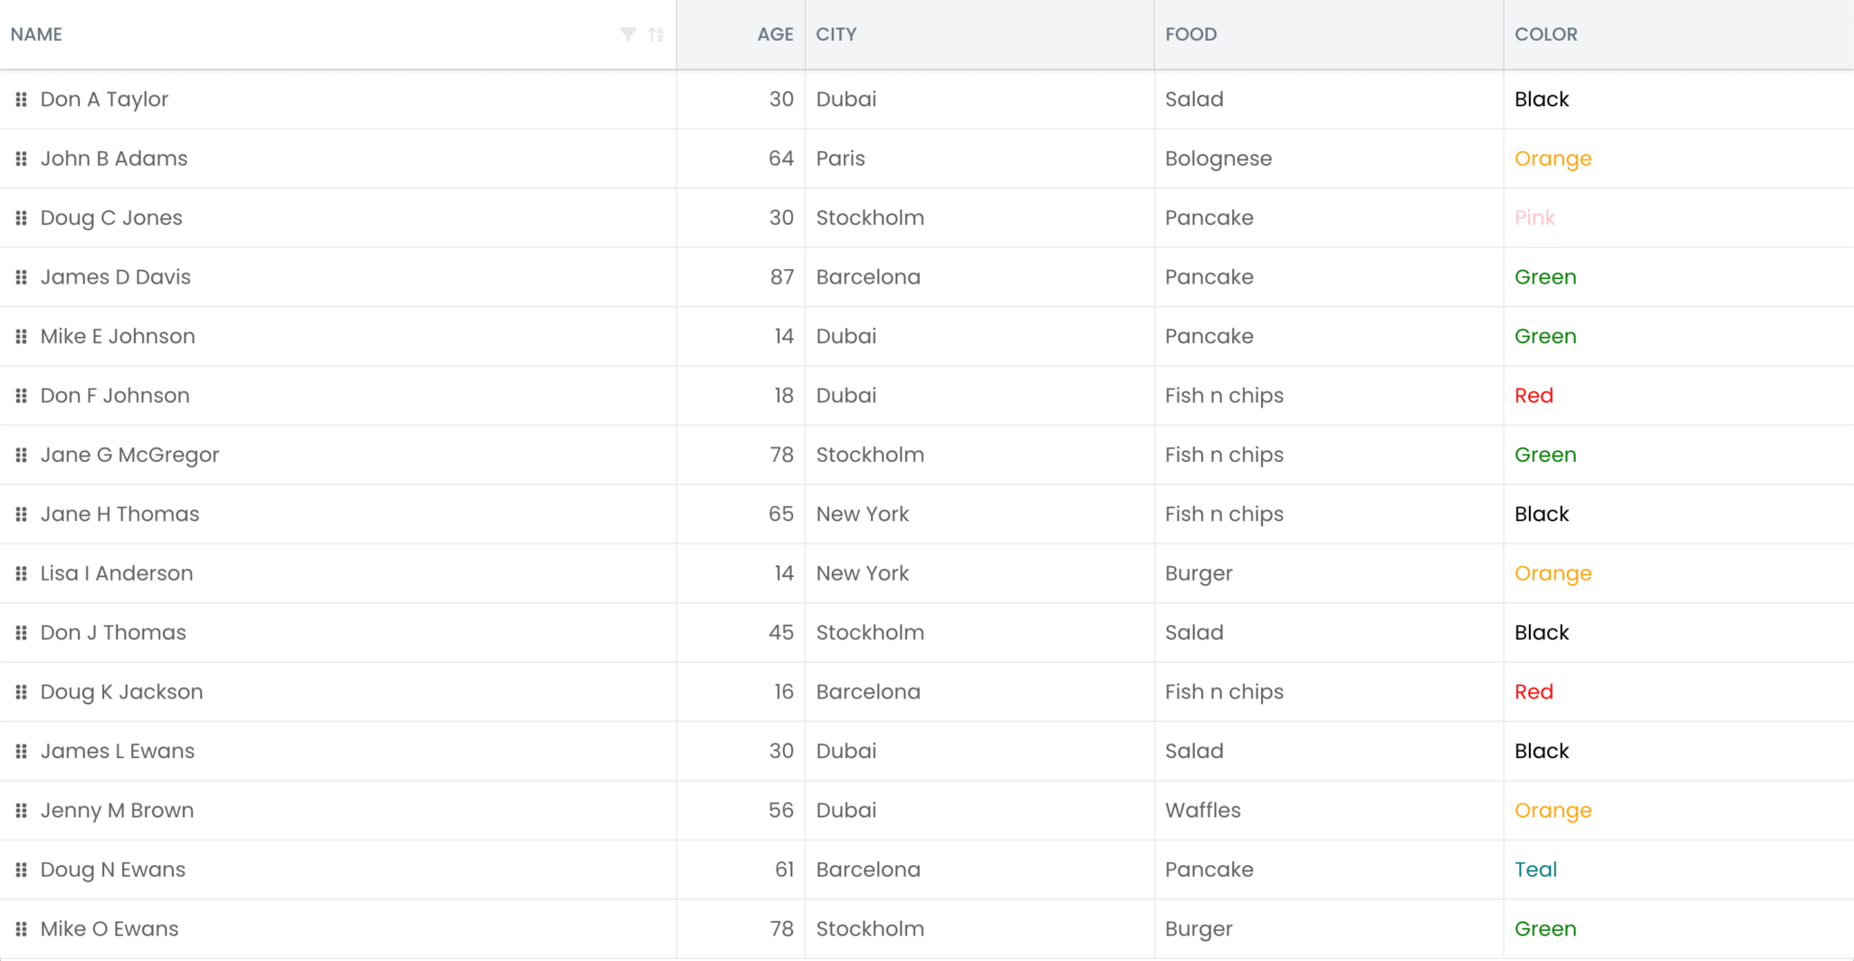Click the FOOD column header
This screenshot has width=1854, height=961.
(x=1190, y=34)
